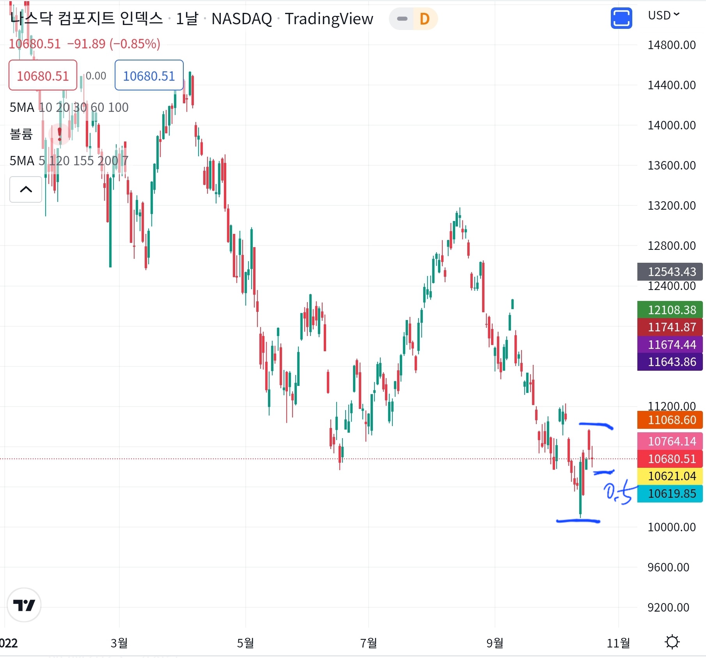Click the 9200.00 price axis value

click(x=669, y=607)
